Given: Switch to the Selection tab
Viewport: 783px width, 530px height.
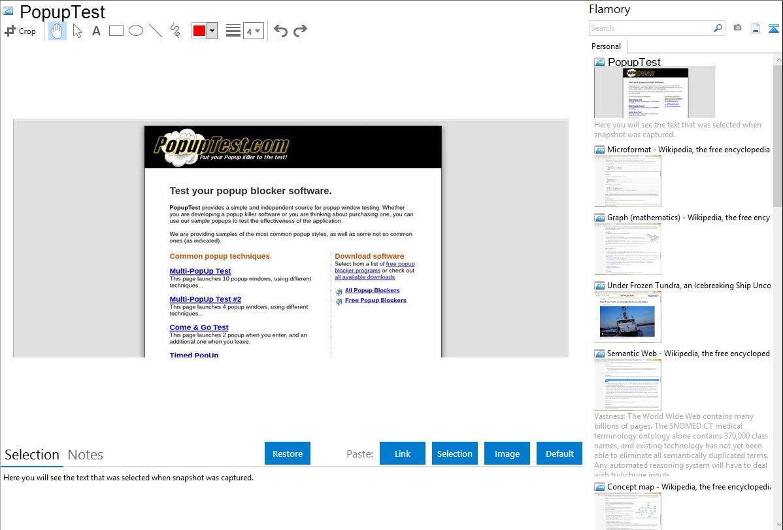Looking at the screenshot, I should point(32,455).
